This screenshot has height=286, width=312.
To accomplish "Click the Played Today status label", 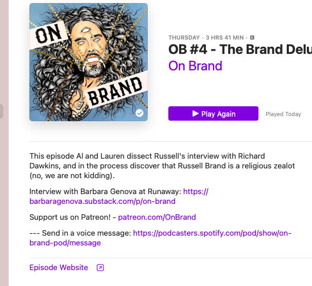I will click(x=283, y=114).
